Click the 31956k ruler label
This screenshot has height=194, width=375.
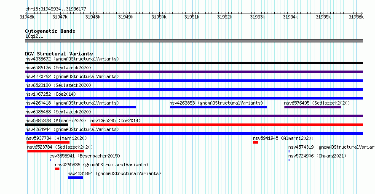pos(356,17)
